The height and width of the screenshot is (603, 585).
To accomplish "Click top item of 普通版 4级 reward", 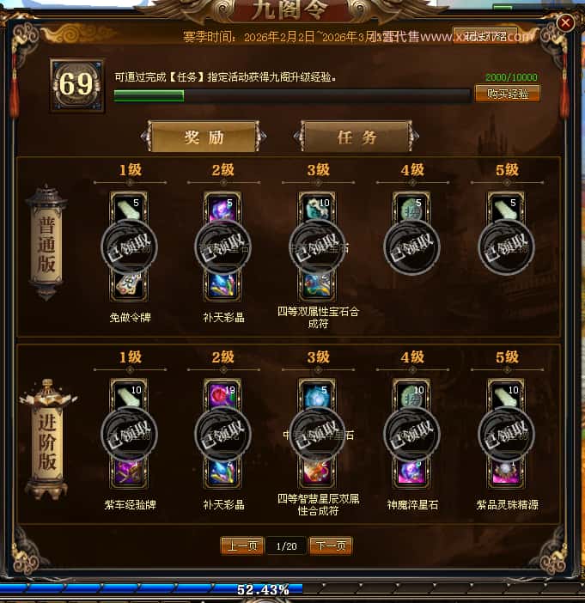I will tap(411, 208).
